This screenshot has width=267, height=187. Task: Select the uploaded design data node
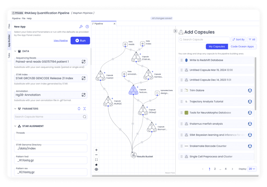[157, 93]
